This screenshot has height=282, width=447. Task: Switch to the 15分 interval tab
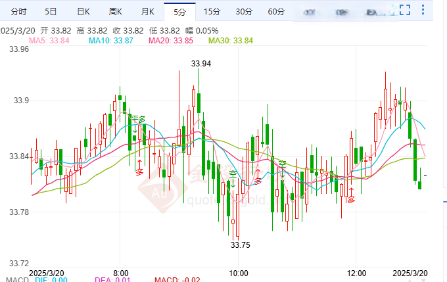click(x=212, y=12)
